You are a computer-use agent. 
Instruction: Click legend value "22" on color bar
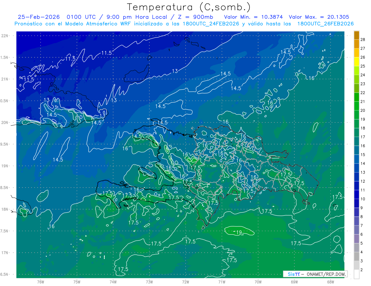point(363,93)
